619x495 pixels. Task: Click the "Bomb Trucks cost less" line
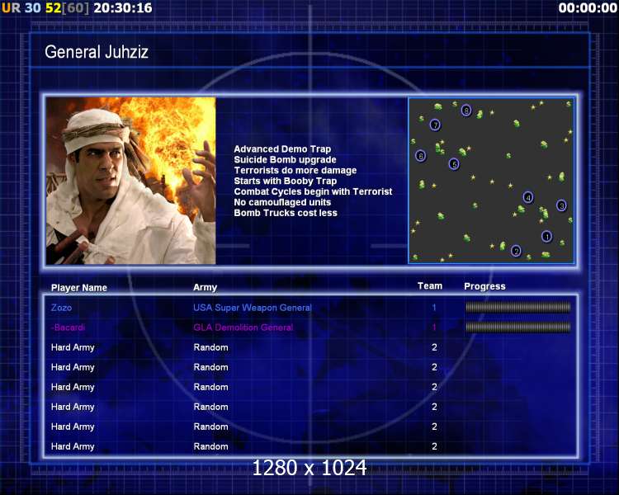click(x=286, y=213)
